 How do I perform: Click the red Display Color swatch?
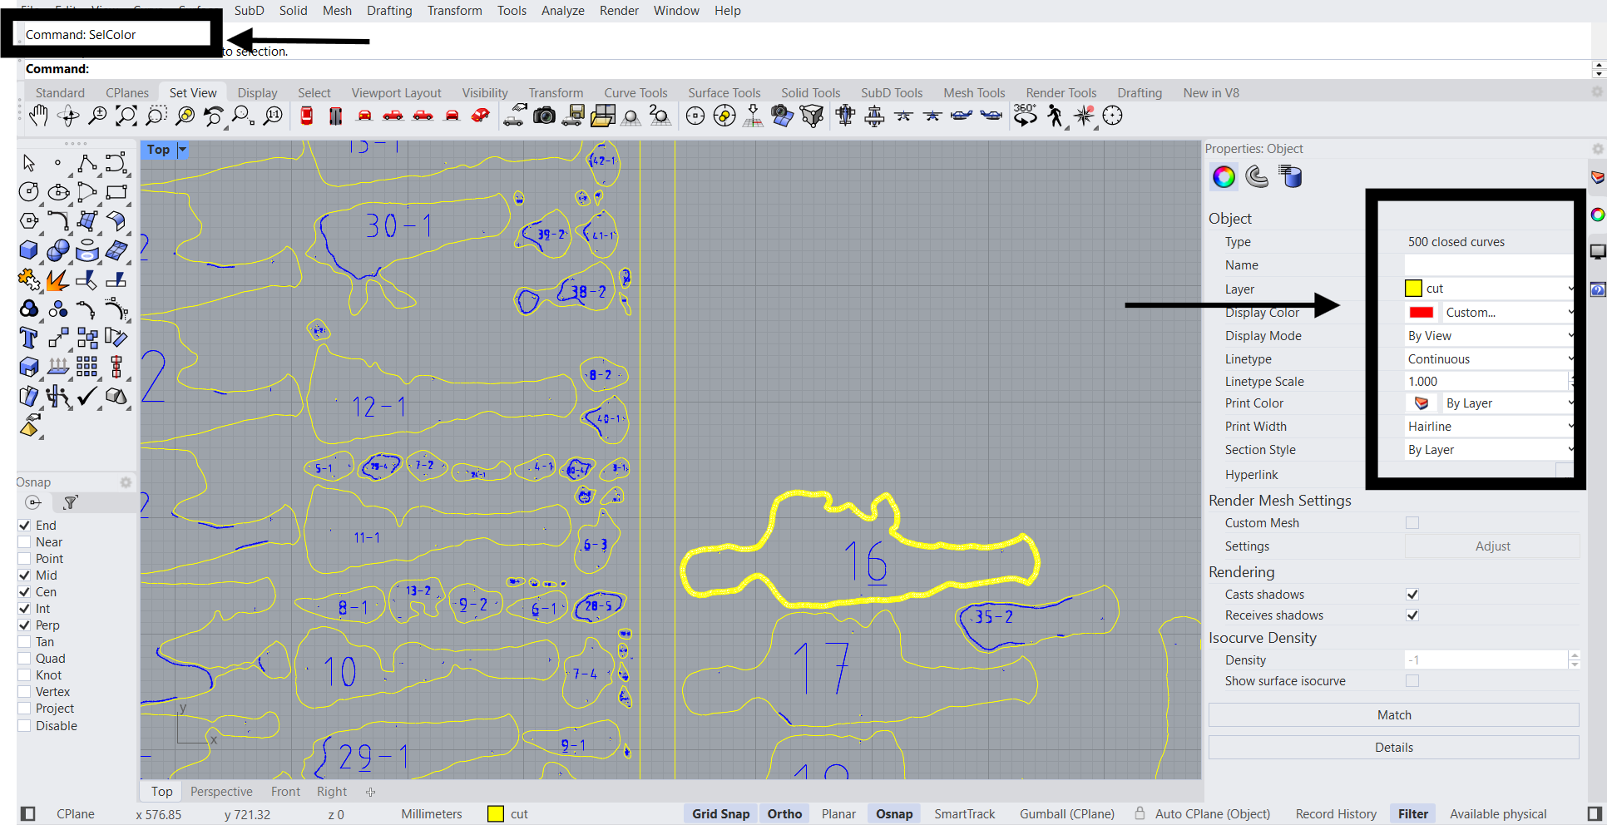click(1422, 313)
